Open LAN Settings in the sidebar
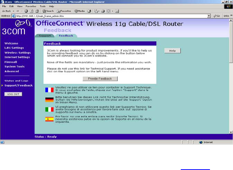Screen dimensions: 233x170 [14, 48]
